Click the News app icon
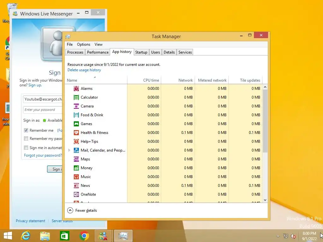323x242 pixels. pos(76,186)
